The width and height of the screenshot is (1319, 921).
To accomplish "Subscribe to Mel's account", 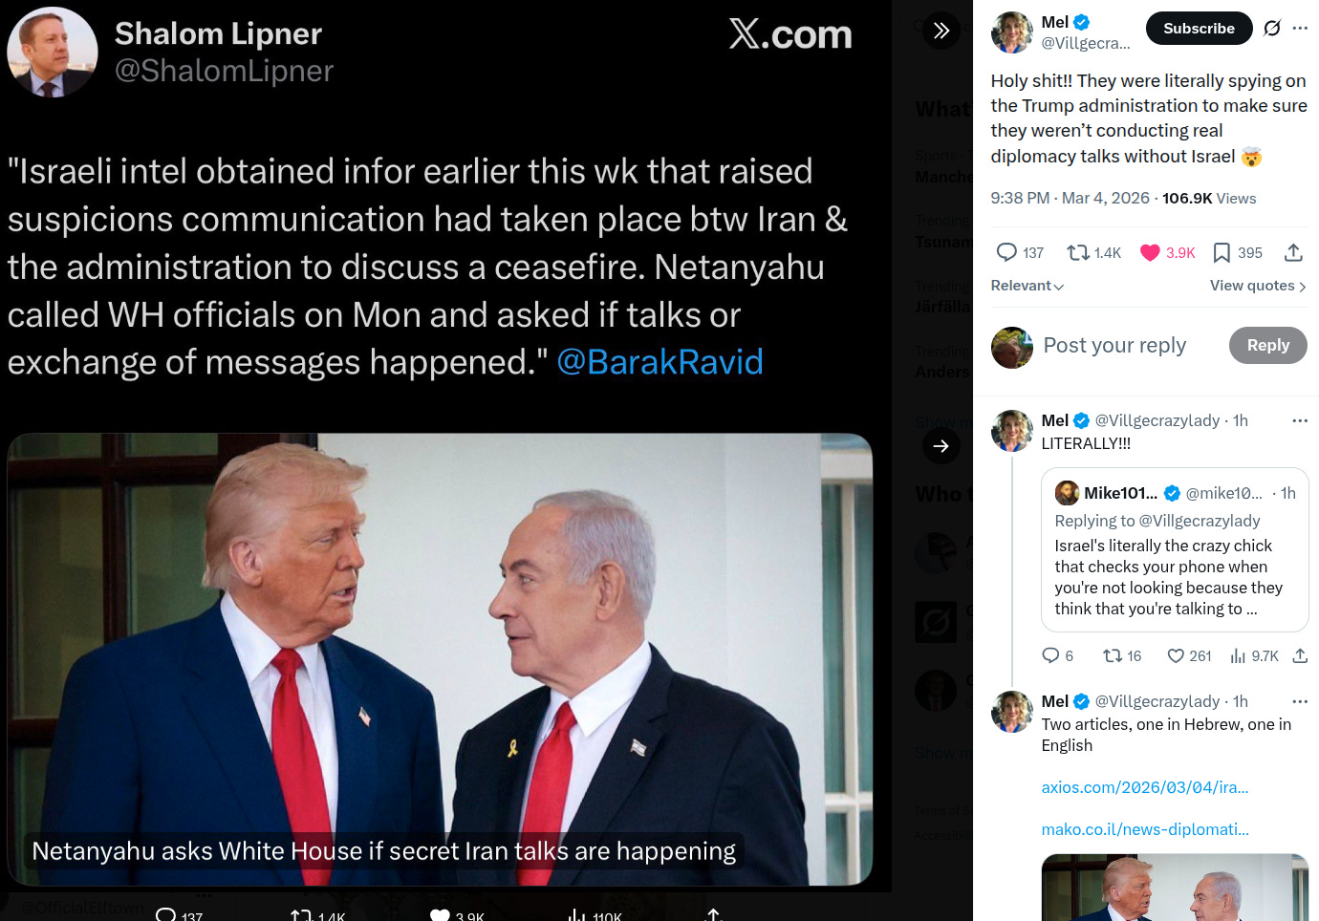I will [1199, 29].
